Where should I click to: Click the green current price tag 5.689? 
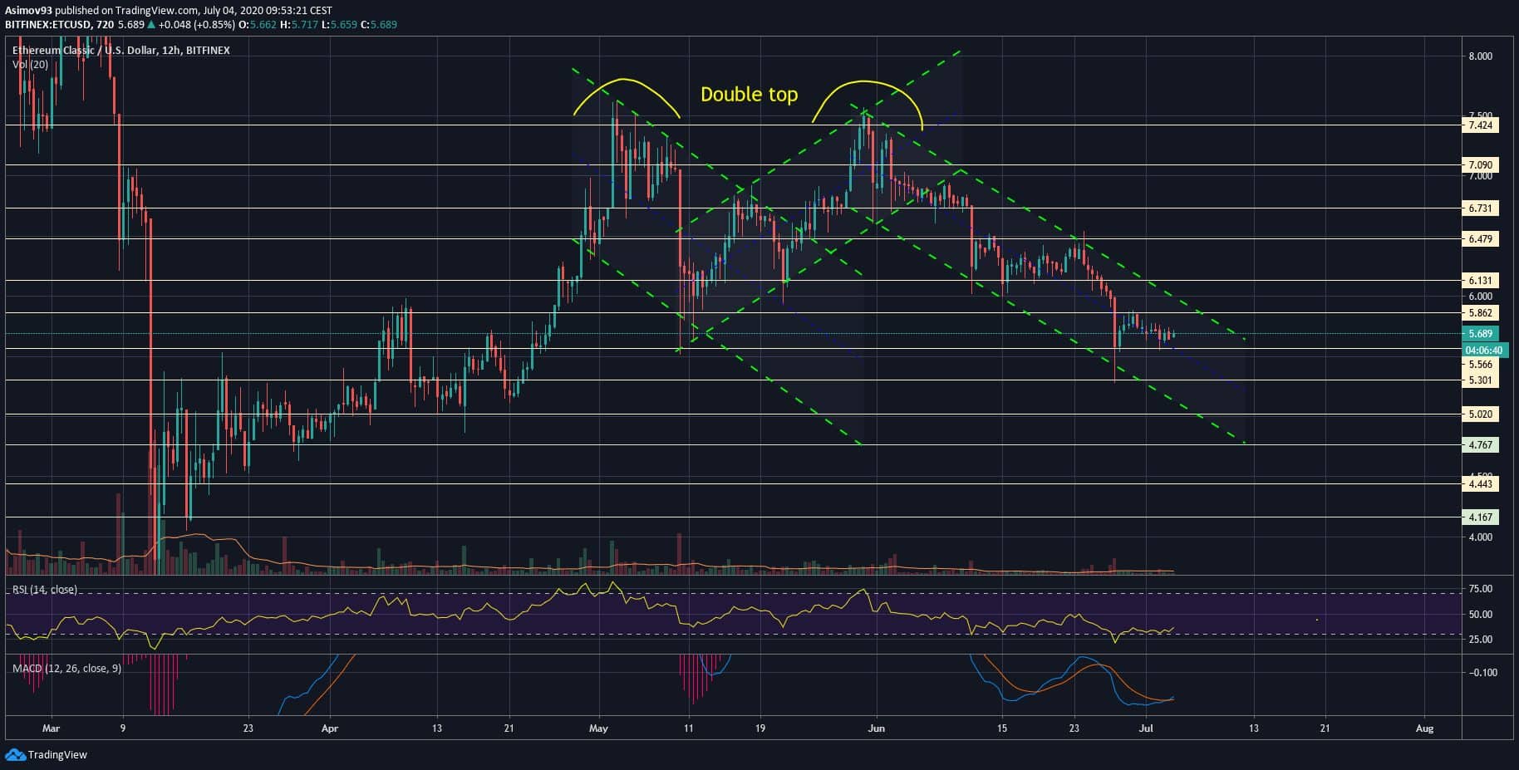[1480, 334]
